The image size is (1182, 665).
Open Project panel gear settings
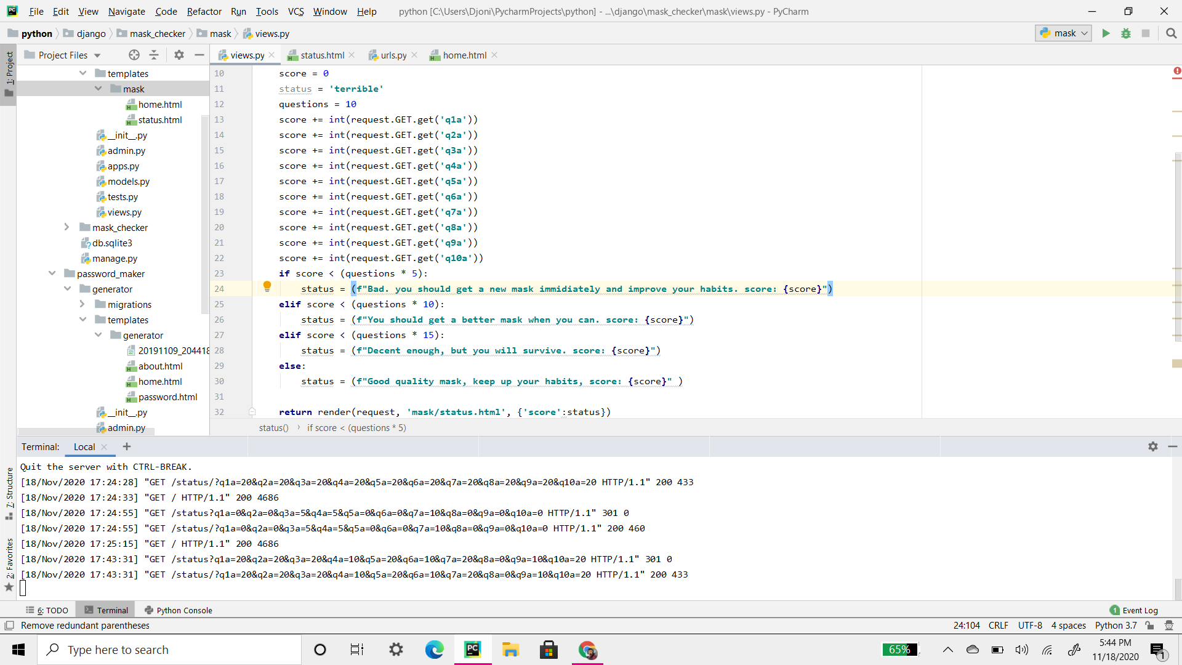pos(179,55)
